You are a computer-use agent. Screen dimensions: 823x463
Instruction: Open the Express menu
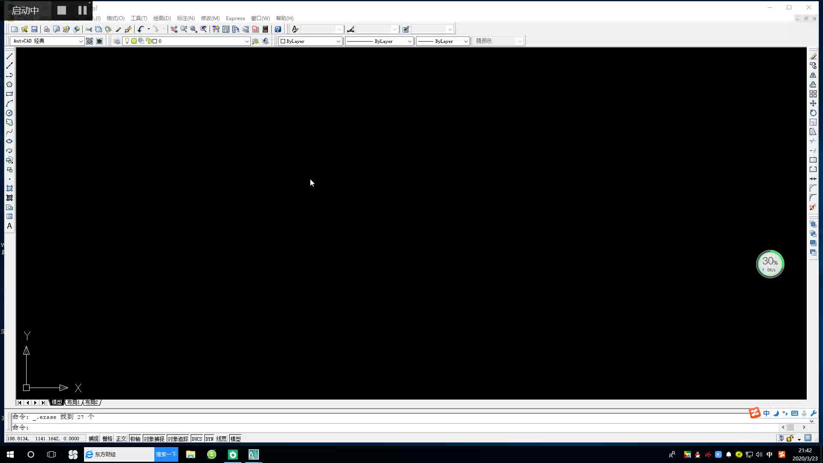[235, 18]
